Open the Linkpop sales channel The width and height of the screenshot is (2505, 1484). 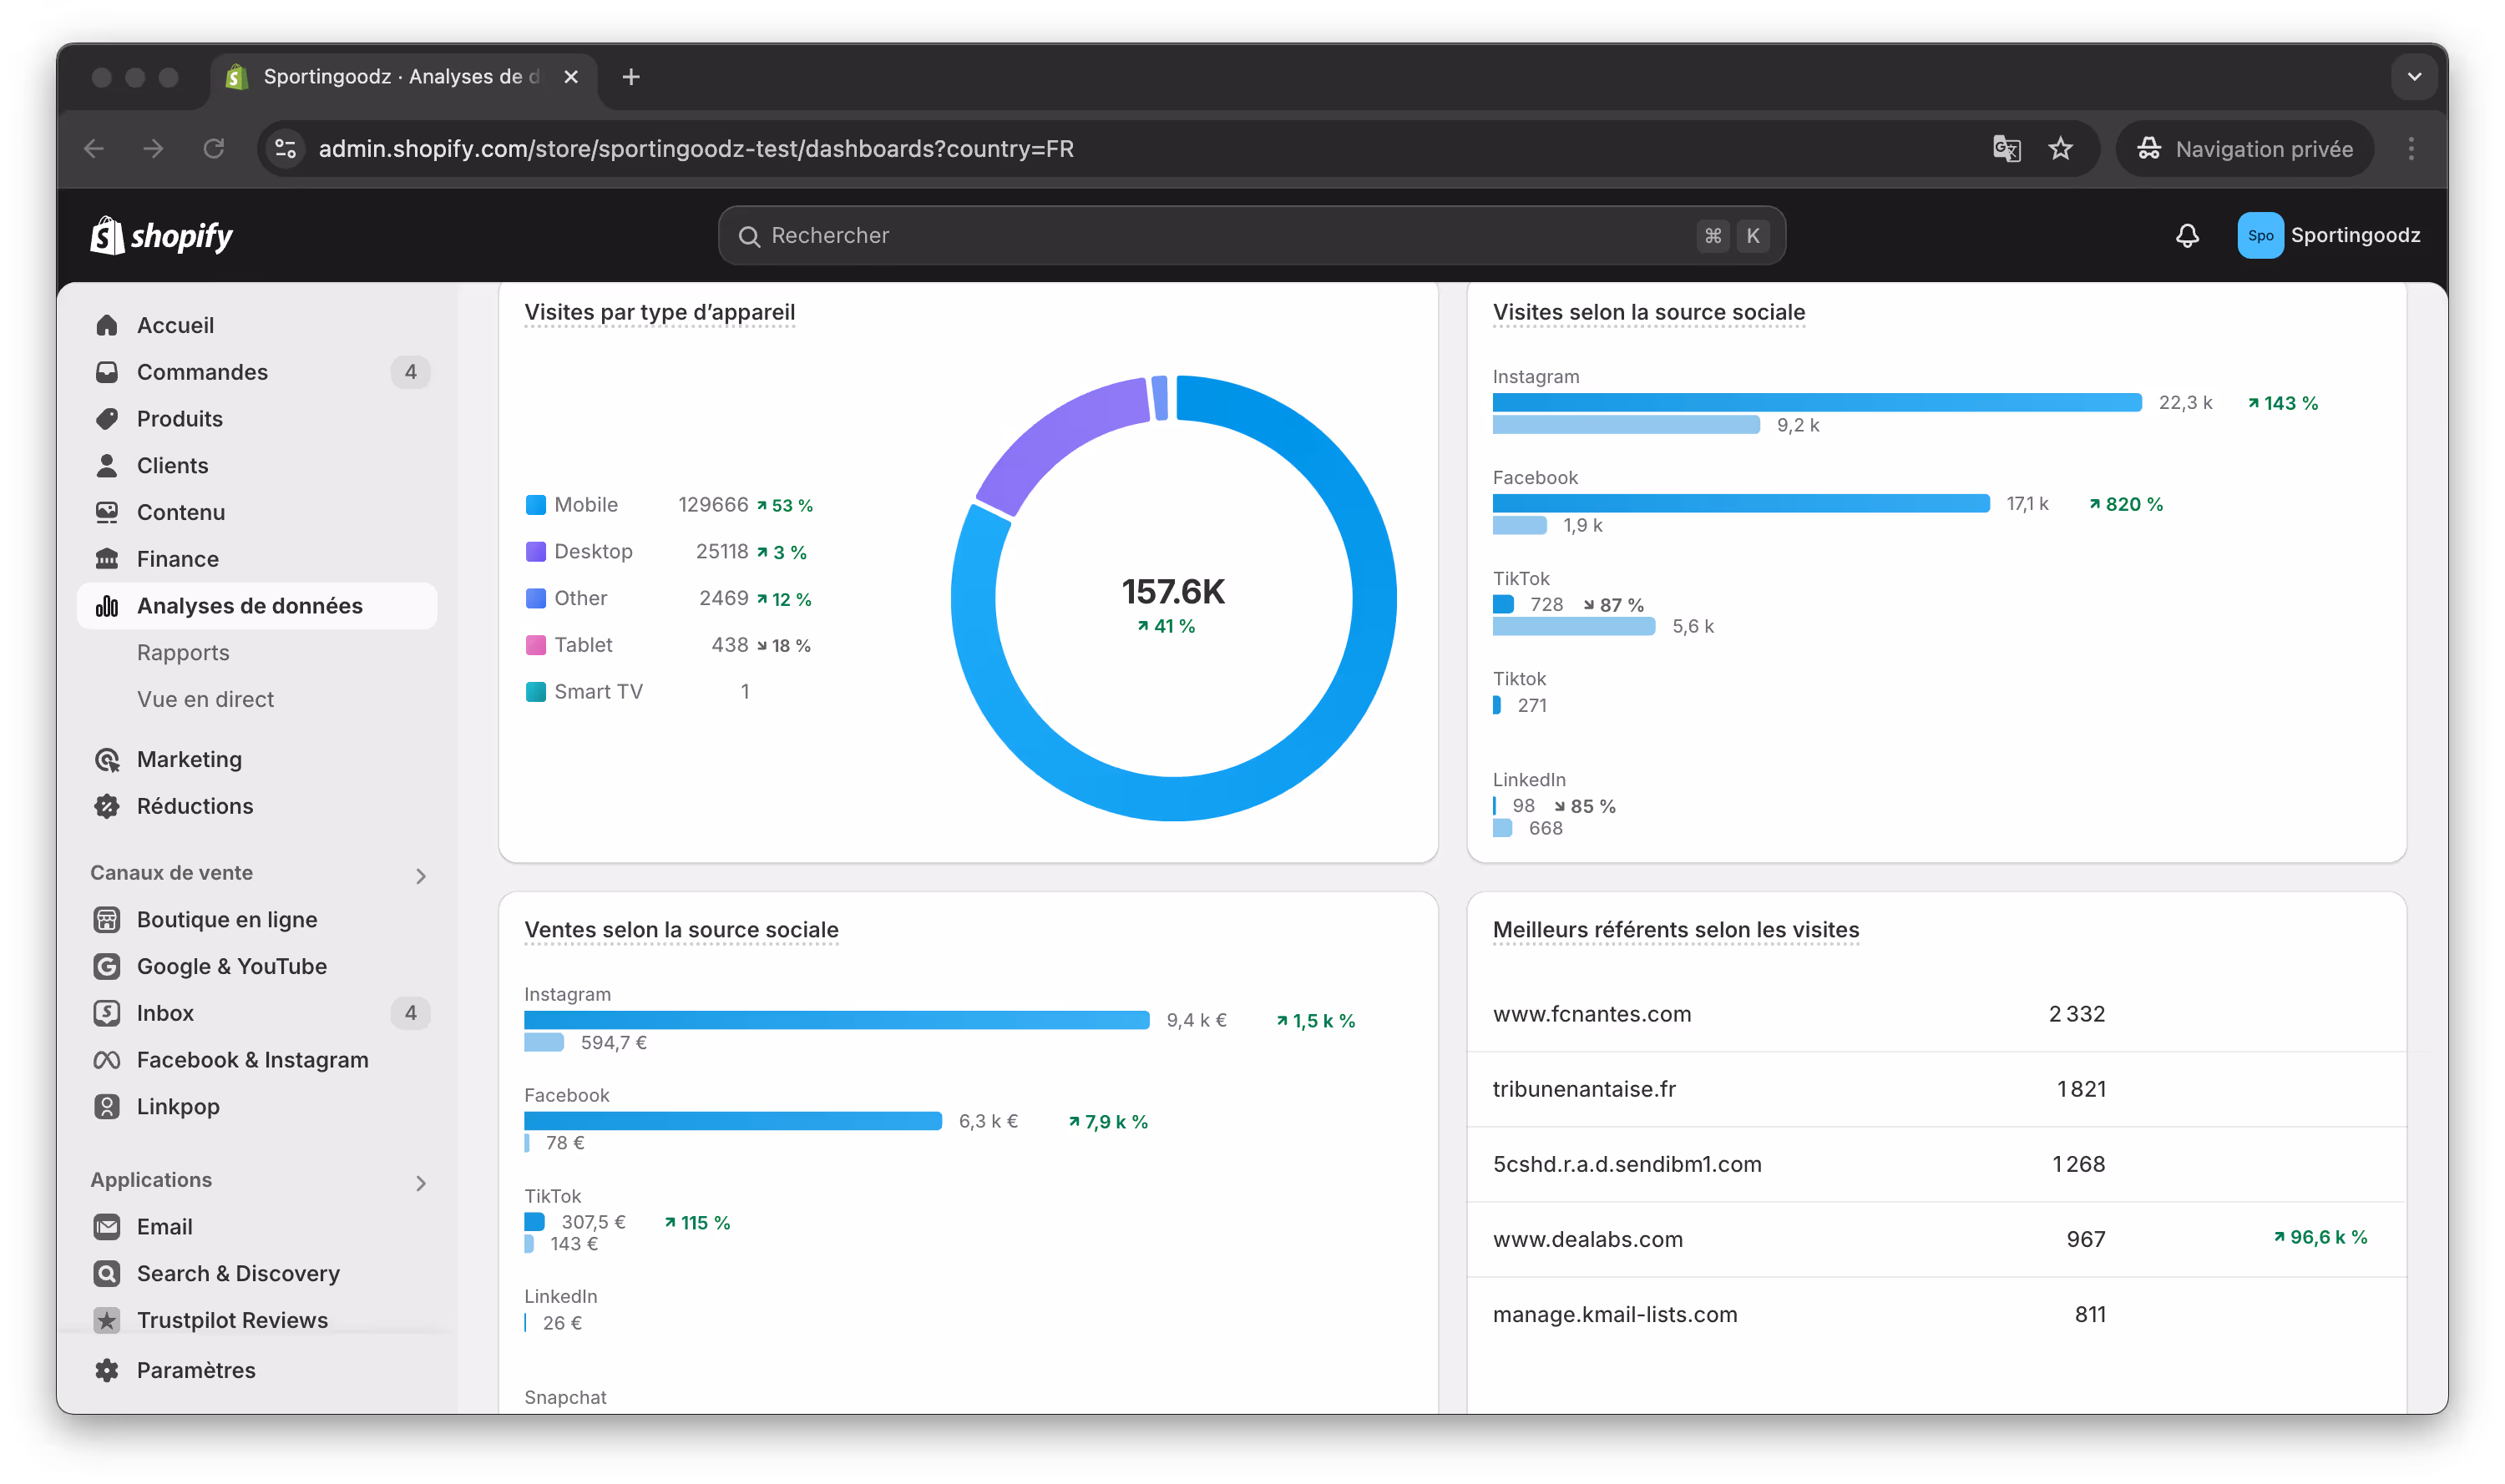click(x=177, y=1106)
